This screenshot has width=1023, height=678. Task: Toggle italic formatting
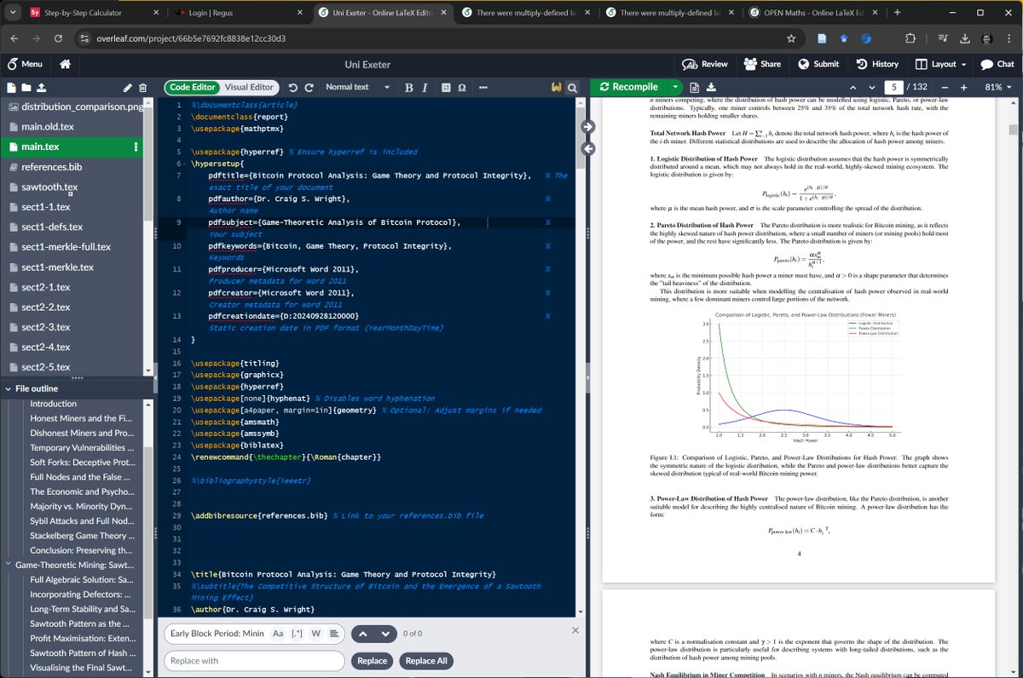pyautogui.click(x=425, y=87)
